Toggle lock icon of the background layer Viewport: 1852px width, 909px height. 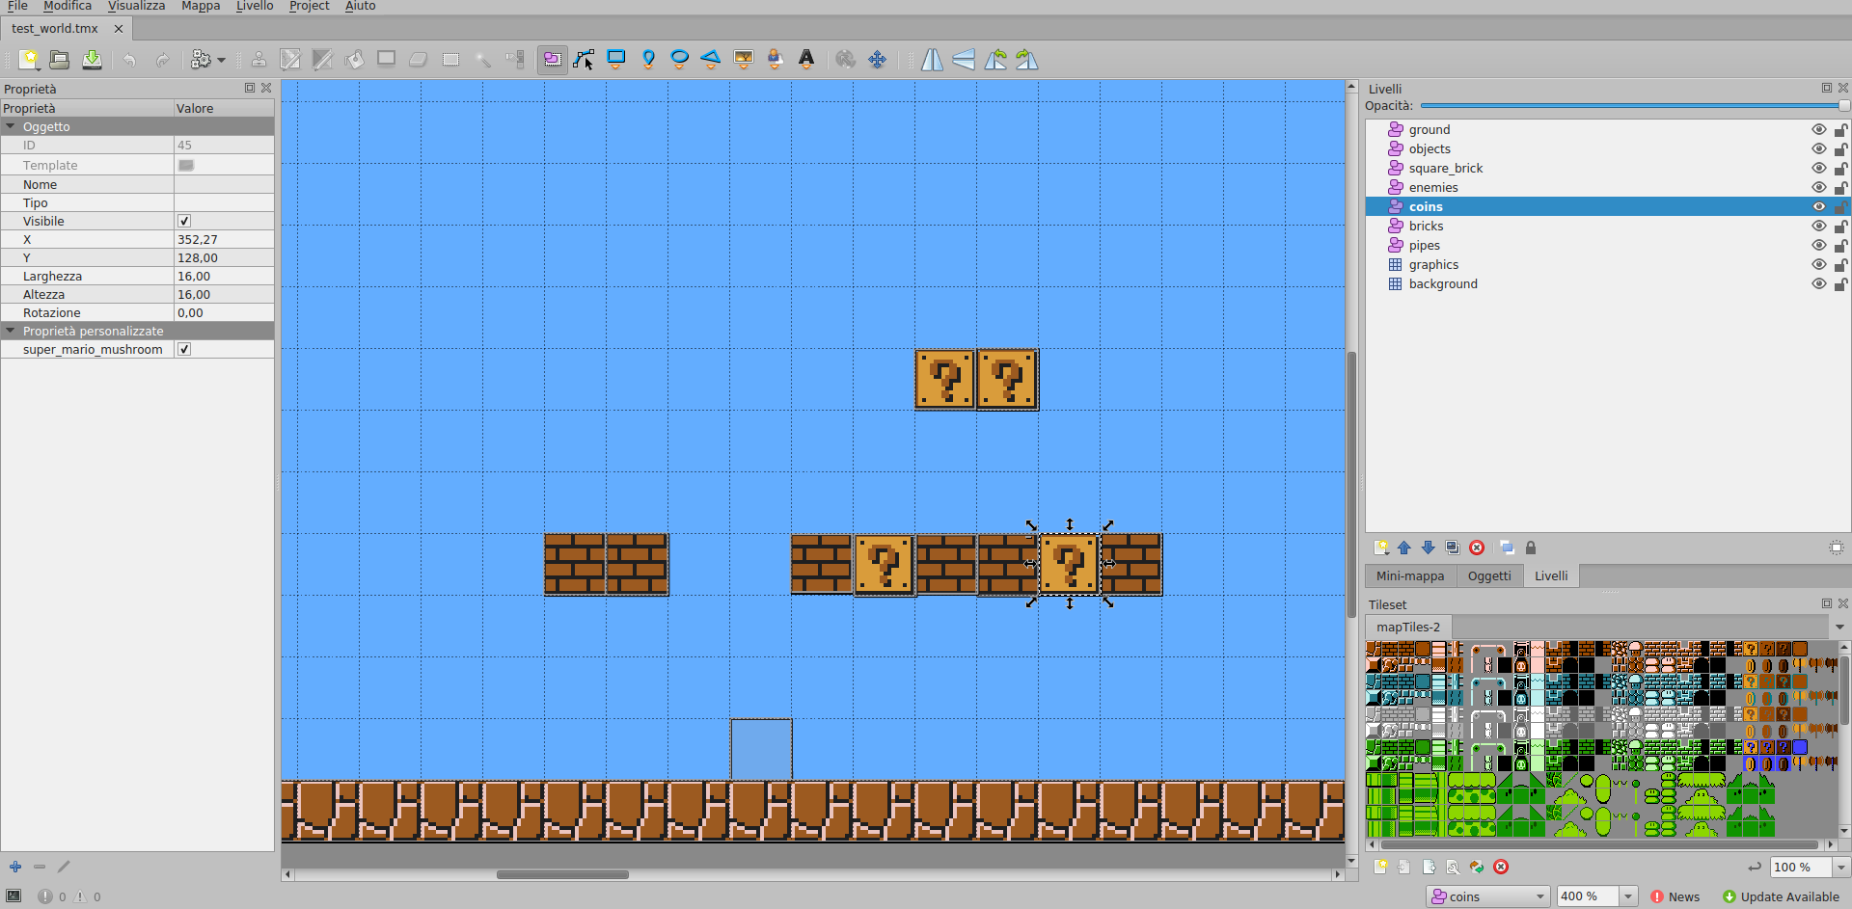(x=1840, y=283)
